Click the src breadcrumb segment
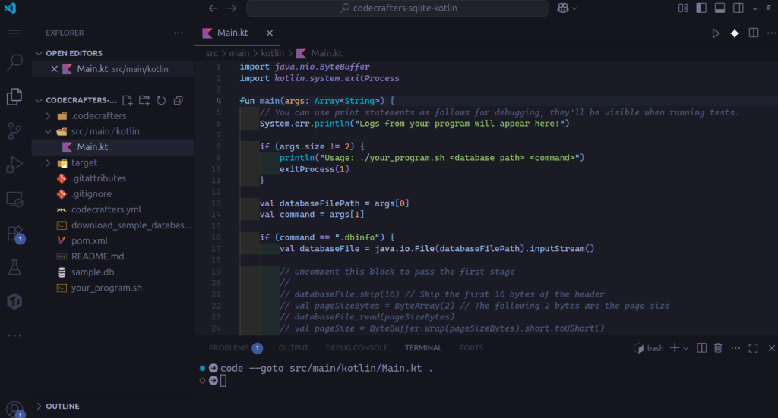Image resolution: width=778 pixels, height=418 pixels. click(x=212, y=53)
